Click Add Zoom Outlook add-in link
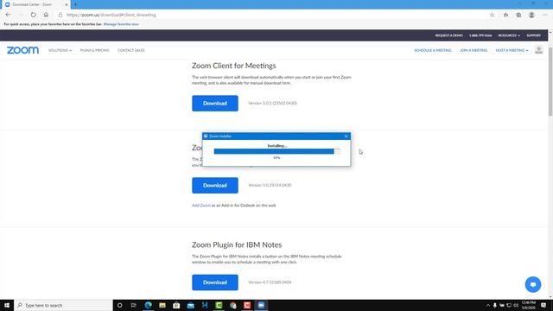Viewport: 553px width, 311px height. [201, 206]
